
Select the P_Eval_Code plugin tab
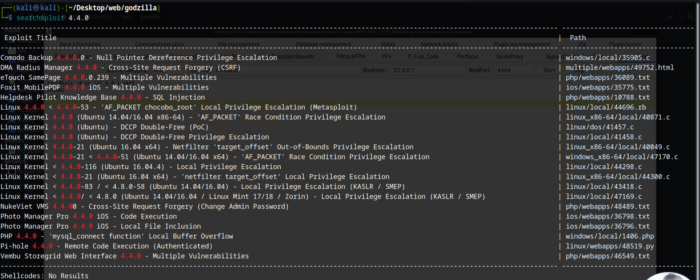[423, 56]
